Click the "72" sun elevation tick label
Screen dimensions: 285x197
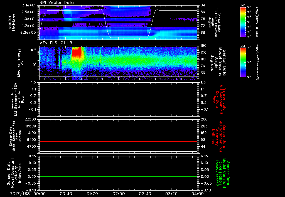coord(203,26)
